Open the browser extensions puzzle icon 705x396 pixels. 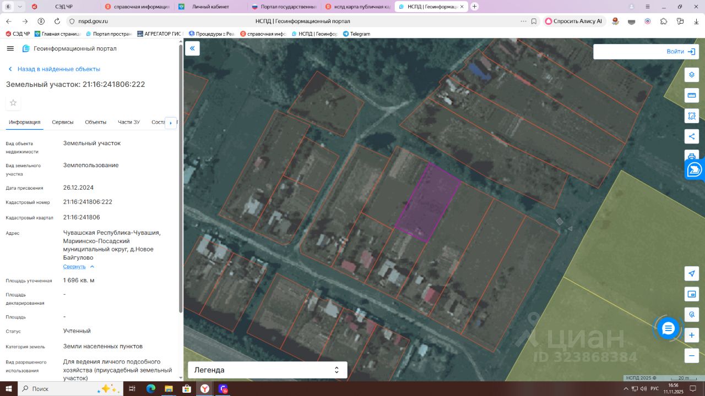point(664,21)
